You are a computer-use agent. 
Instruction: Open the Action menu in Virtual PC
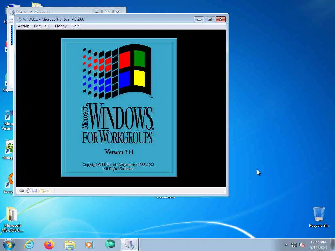24,26
